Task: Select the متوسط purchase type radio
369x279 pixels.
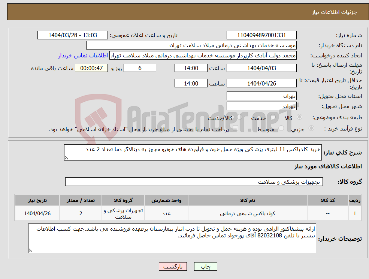Action: coord(281,128)
